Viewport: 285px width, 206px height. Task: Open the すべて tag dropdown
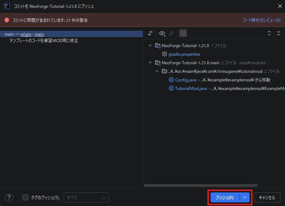(86, 197)
